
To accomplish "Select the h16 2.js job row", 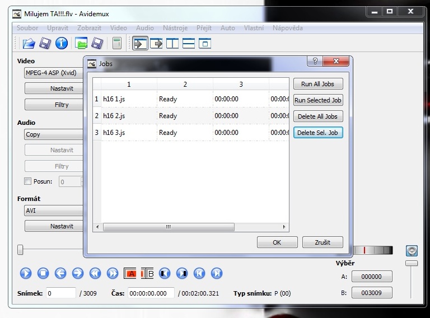I will point(129,116).
